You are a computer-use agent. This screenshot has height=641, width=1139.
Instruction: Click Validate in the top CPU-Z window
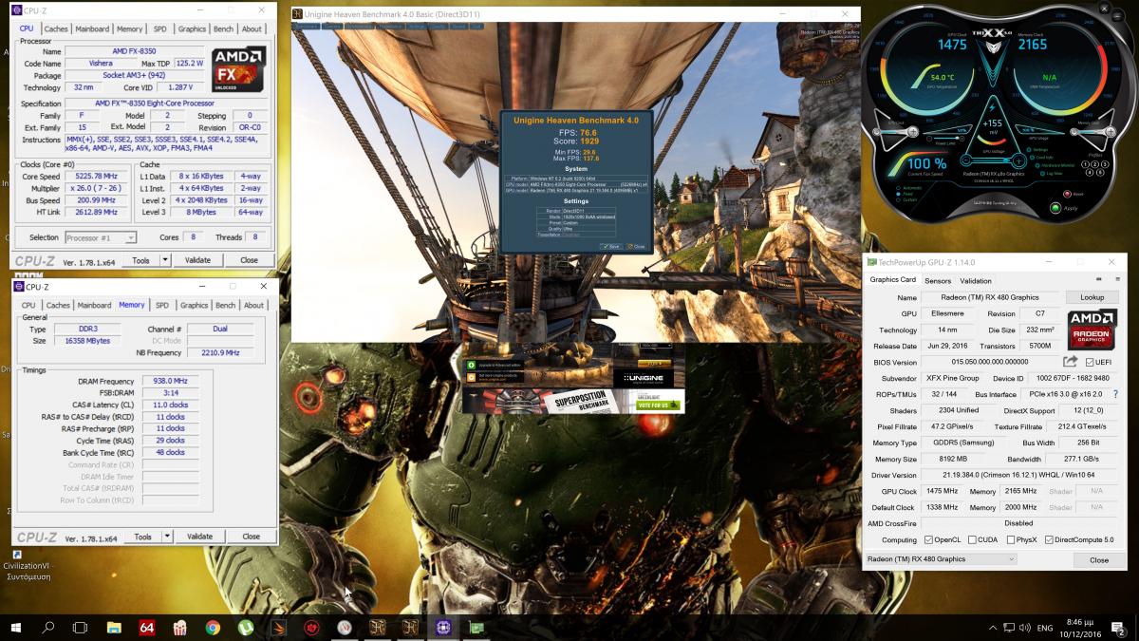pos(197,259)
